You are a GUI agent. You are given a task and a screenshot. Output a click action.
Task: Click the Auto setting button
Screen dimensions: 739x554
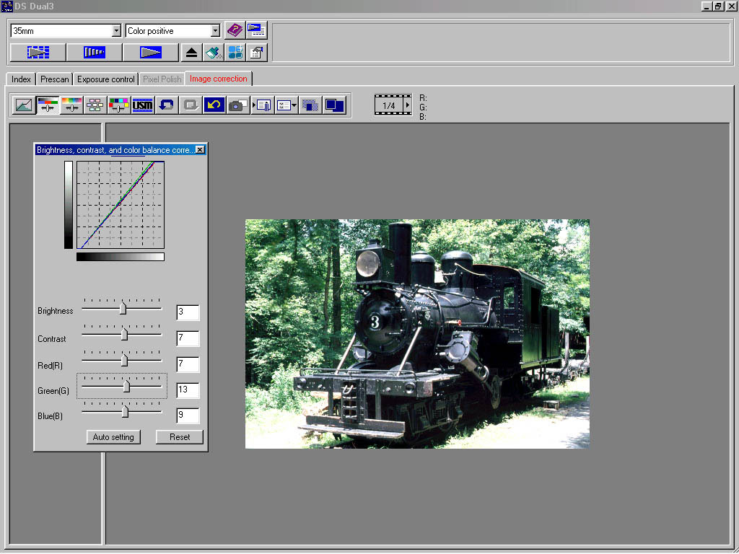(x=113, y=437)
